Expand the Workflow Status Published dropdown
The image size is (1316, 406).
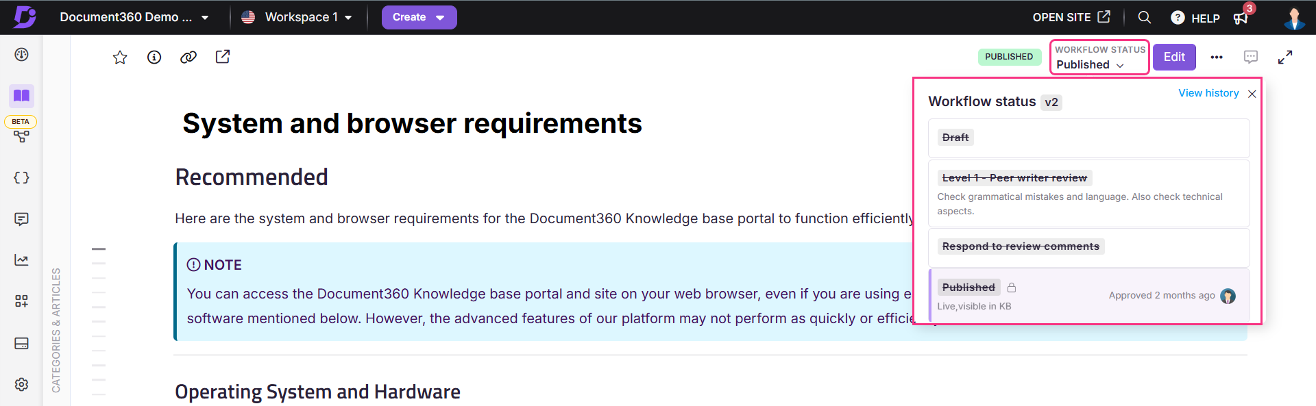(x=1099, y=57)
